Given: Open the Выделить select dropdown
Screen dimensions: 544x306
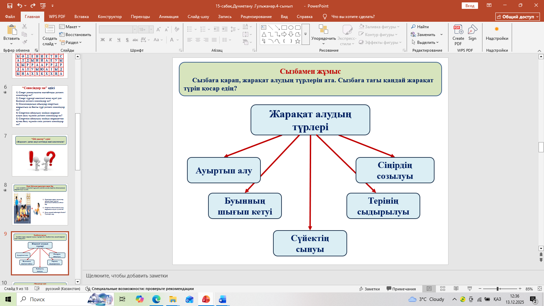Looking at the screenshot, I should coord(425,42).
